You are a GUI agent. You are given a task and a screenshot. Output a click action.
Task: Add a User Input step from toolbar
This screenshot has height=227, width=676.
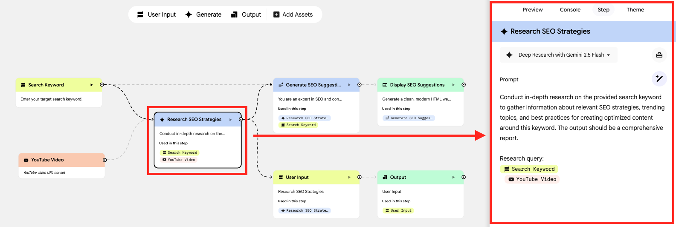click(x=157, y=14)
